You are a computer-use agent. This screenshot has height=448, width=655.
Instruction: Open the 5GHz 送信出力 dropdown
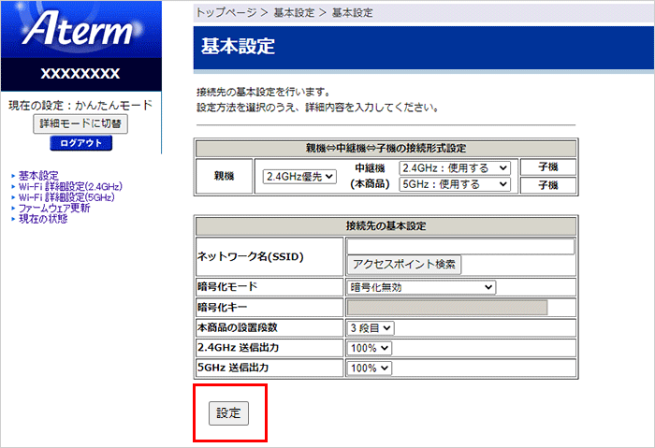pyautogui.click(x=369, y=369)
